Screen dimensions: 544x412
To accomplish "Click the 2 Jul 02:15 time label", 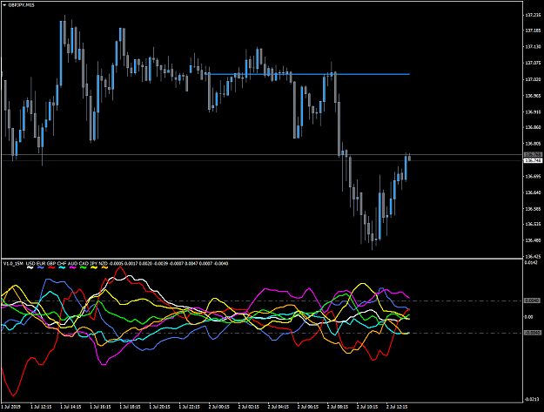I will 249,407.
